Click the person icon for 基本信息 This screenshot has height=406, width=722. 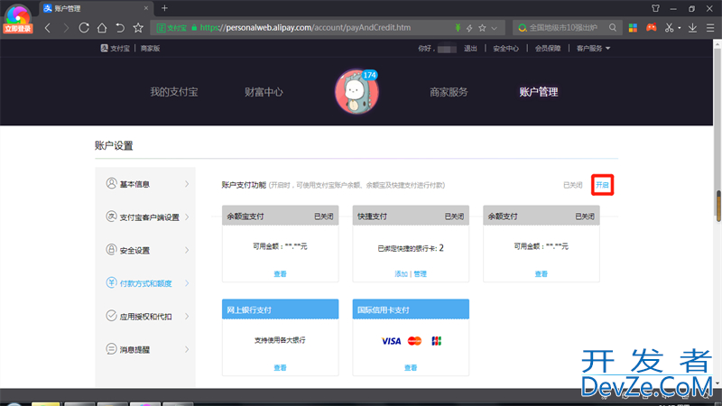tap(111, 183)
